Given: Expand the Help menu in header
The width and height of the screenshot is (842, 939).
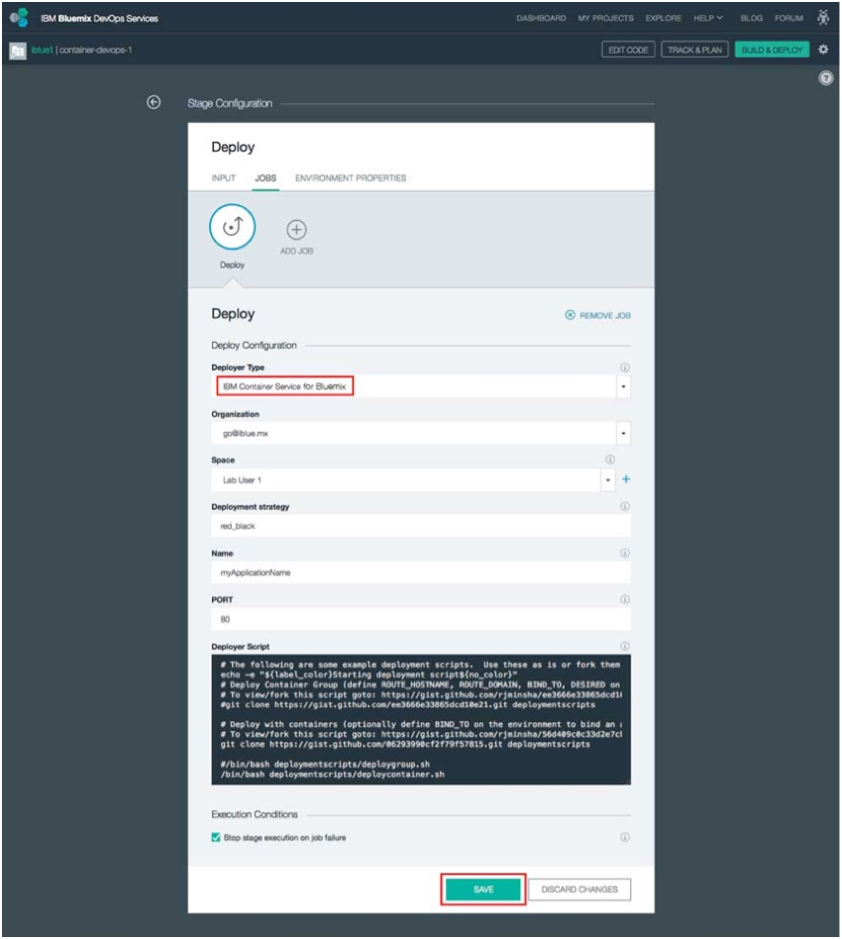Looking at the screenshot, I should pyautogui.click(x=708, y=18).
